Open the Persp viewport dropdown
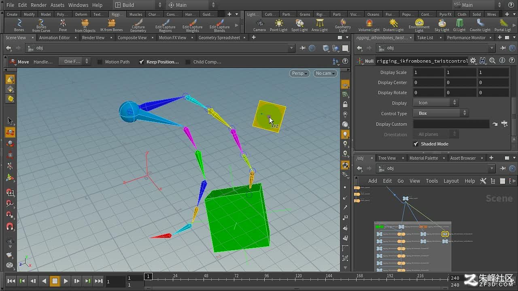Image resolution: width=518 pixels, height=291 pixels. coord(299,73)
